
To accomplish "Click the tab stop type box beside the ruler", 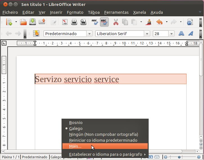I will [4, 43].
